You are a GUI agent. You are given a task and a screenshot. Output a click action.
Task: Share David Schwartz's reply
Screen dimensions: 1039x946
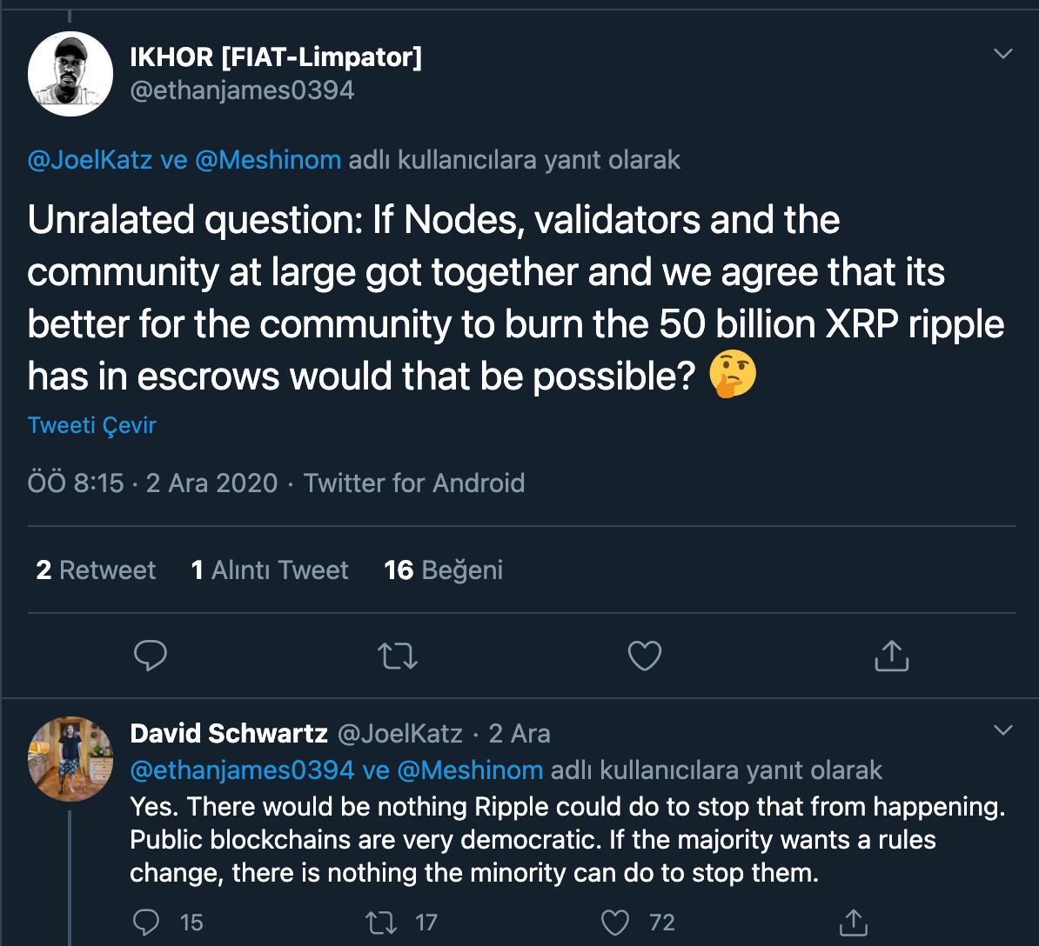[853, 922]
